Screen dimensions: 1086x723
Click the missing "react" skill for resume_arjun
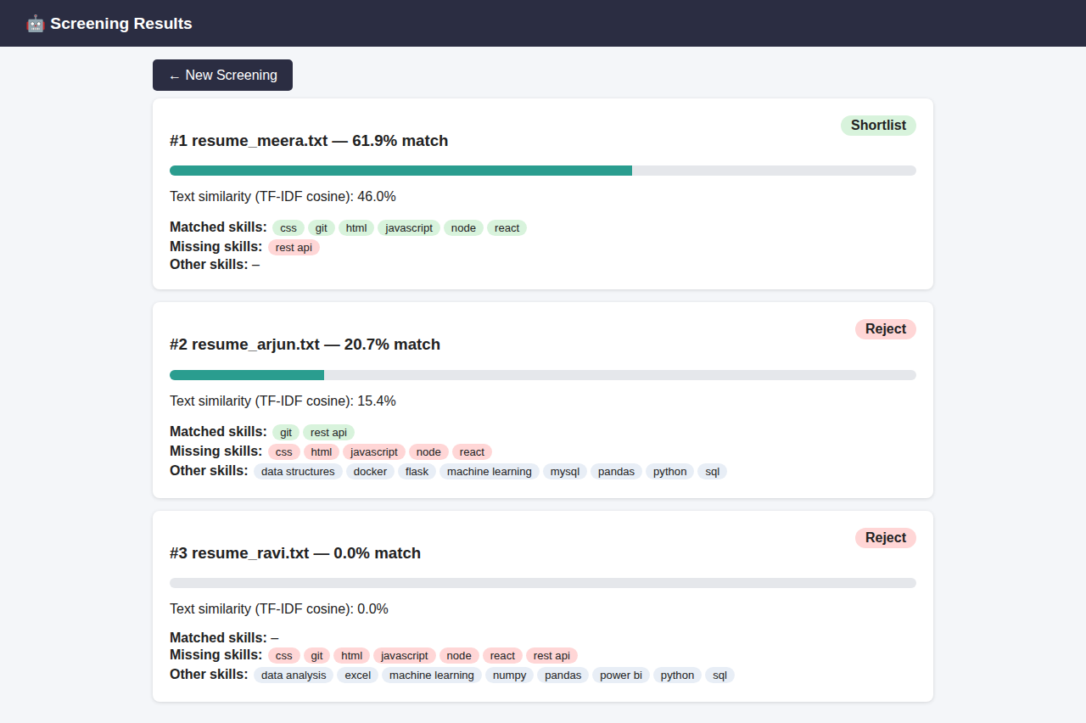(x=472, y=451)
